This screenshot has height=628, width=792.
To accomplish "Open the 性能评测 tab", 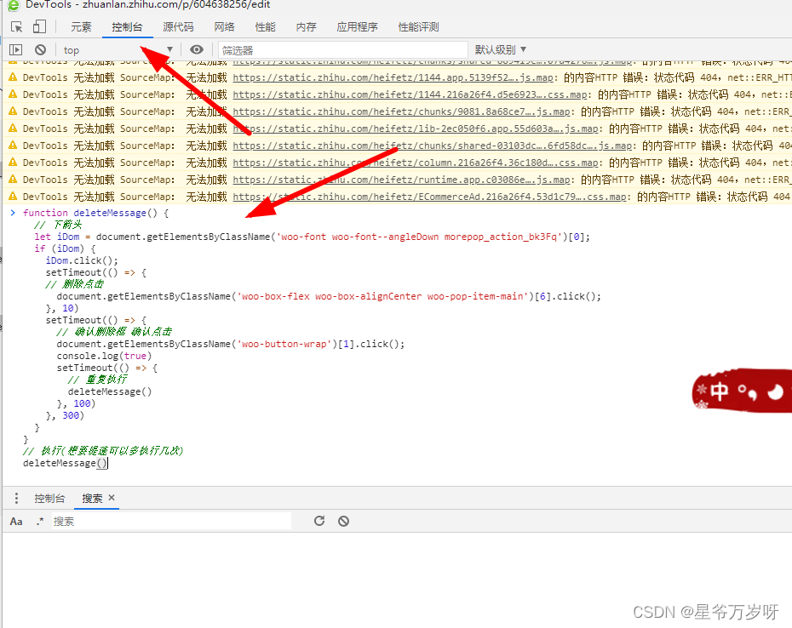I will coord(418,26).
